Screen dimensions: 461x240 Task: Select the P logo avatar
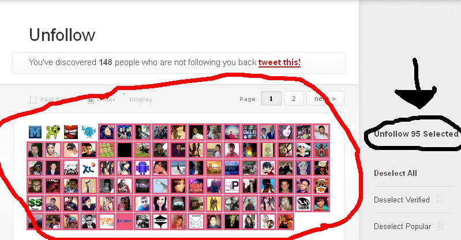click(232, 186)
